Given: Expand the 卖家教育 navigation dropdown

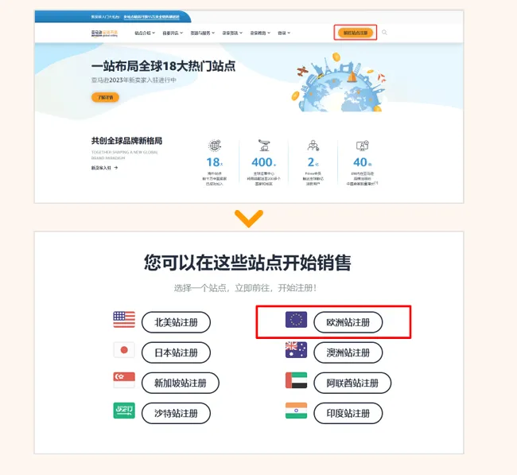Looking at the screenshot, I should (x=260, y=33).
